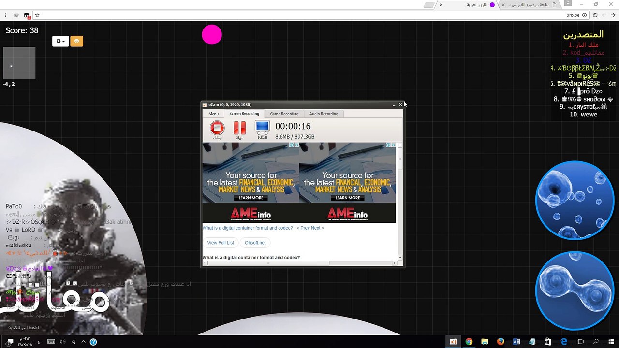Open ad info icon on the right ad

click(388, 145)
